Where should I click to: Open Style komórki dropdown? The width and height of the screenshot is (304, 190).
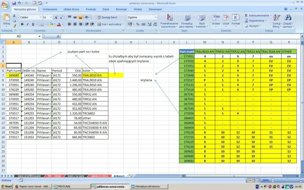pos(202,21)
